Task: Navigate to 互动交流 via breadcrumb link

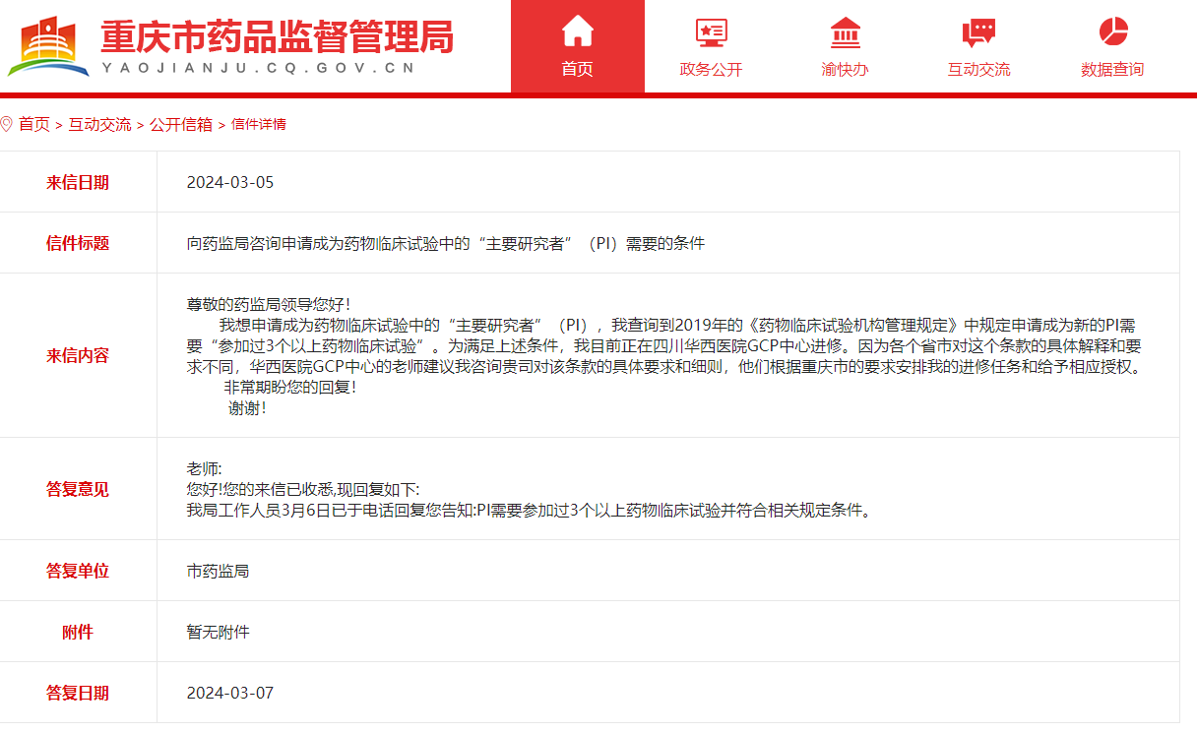Action: [100, 125]
